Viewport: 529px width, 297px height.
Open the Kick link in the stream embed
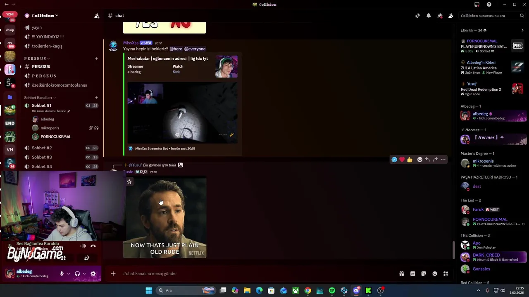click(x=176, y=72)
